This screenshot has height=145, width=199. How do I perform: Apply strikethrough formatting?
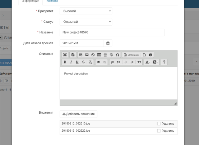pos(83,62)
